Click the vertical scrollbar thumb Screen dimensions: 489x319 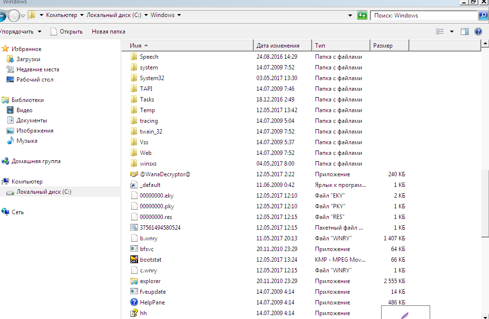point(485,203)
